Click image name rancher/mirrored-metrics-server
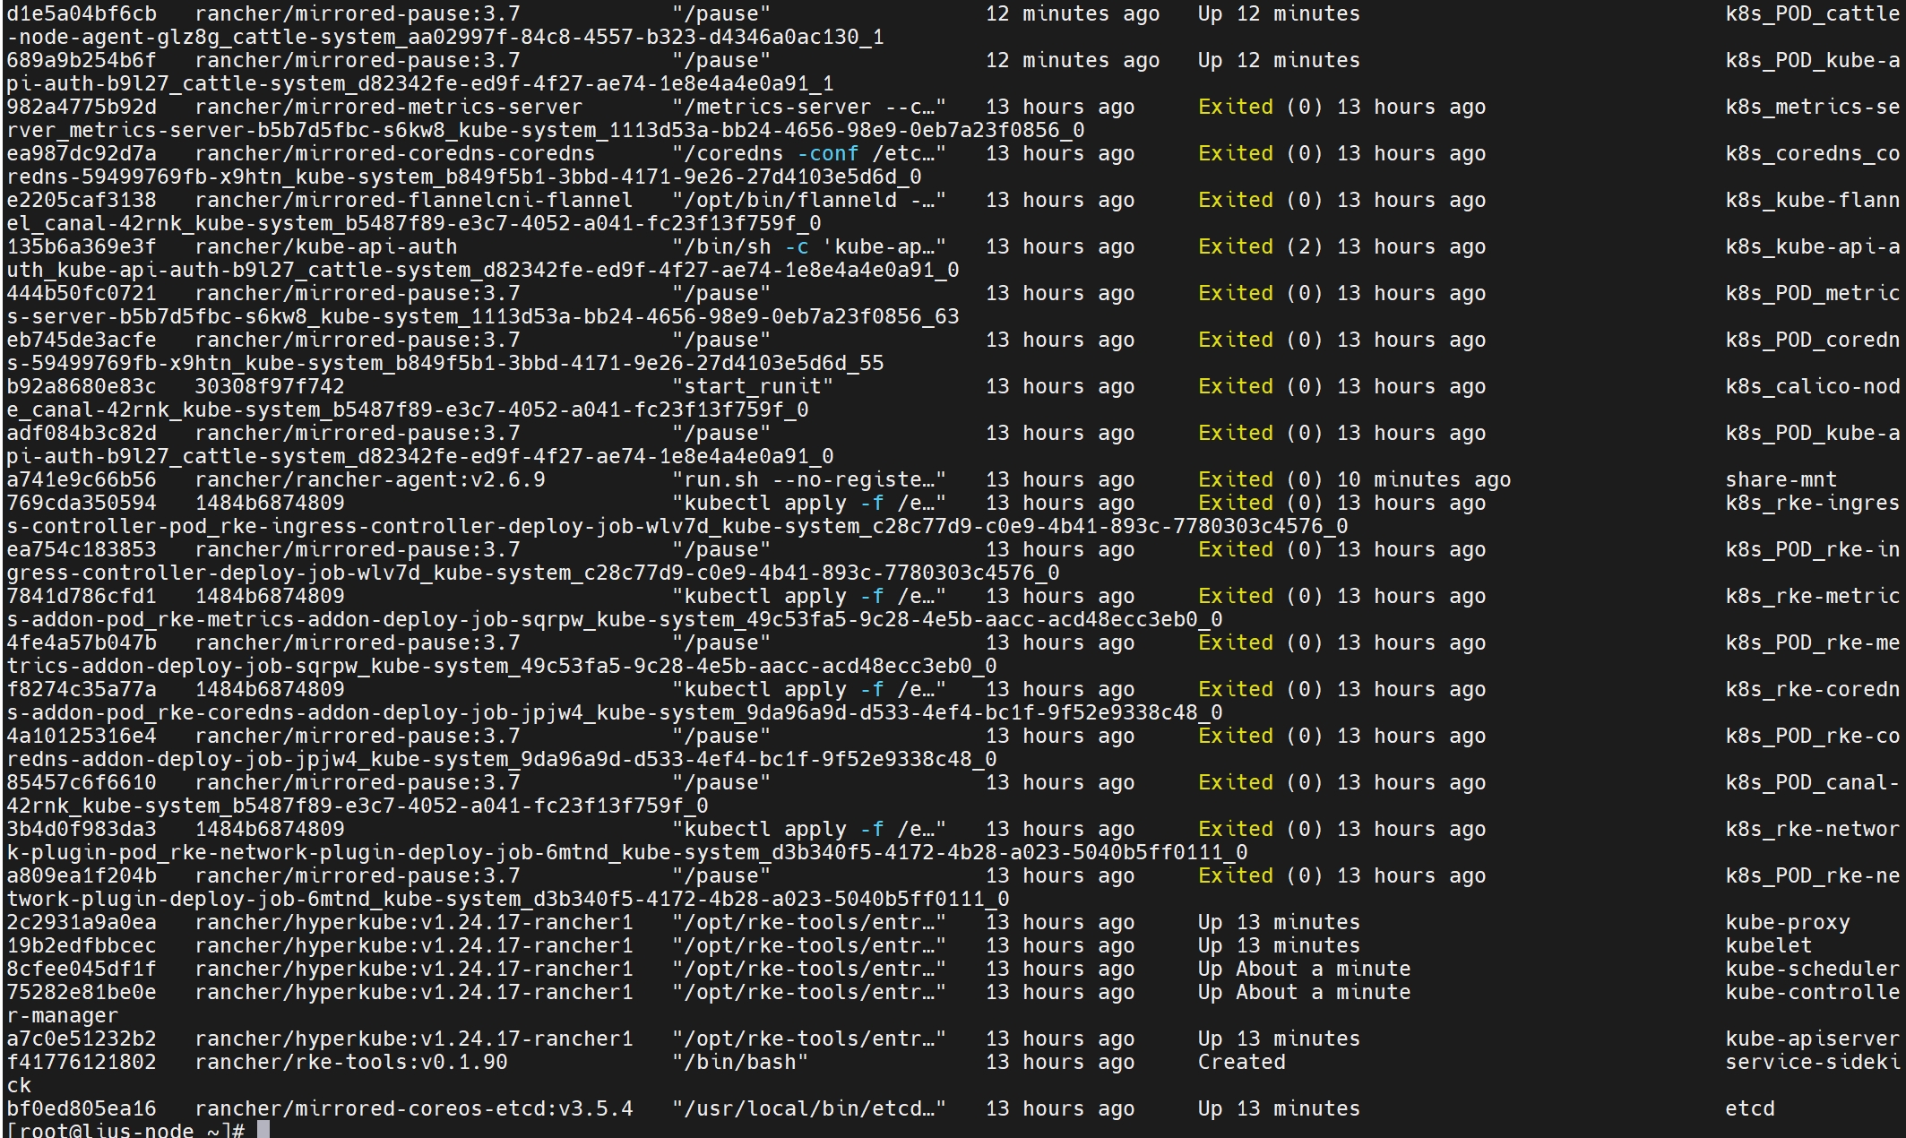Screen dimensions: 1906x1138 (x=389, y=108)
